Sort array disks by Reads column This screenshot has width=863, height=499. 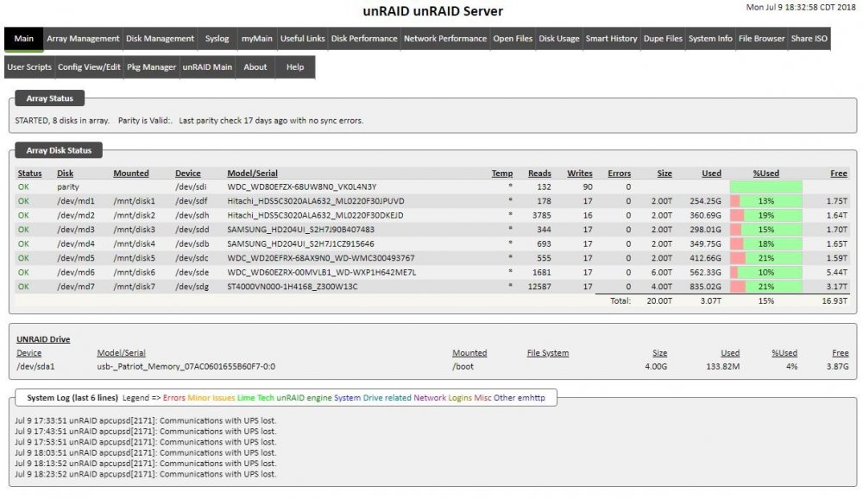539,173
